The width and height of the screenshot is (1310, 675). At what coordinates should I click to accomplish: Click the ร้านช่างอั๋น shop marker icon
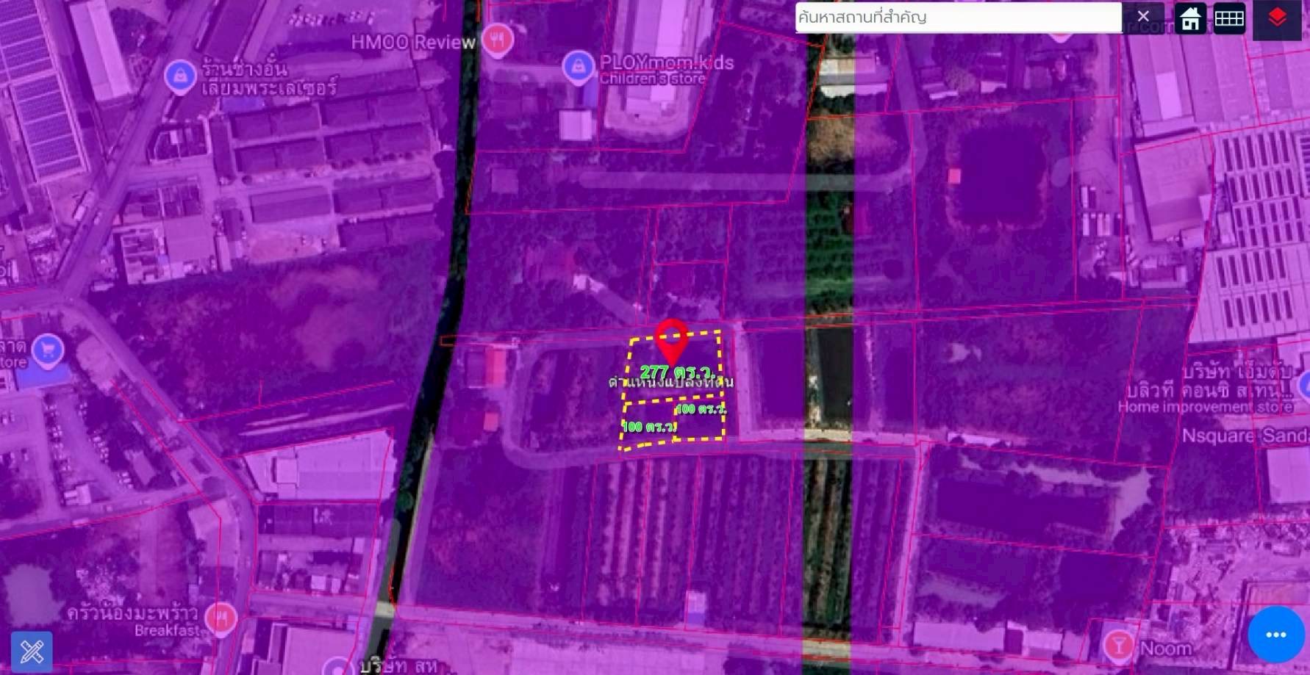pyautogui.click(x=180, y=76)
